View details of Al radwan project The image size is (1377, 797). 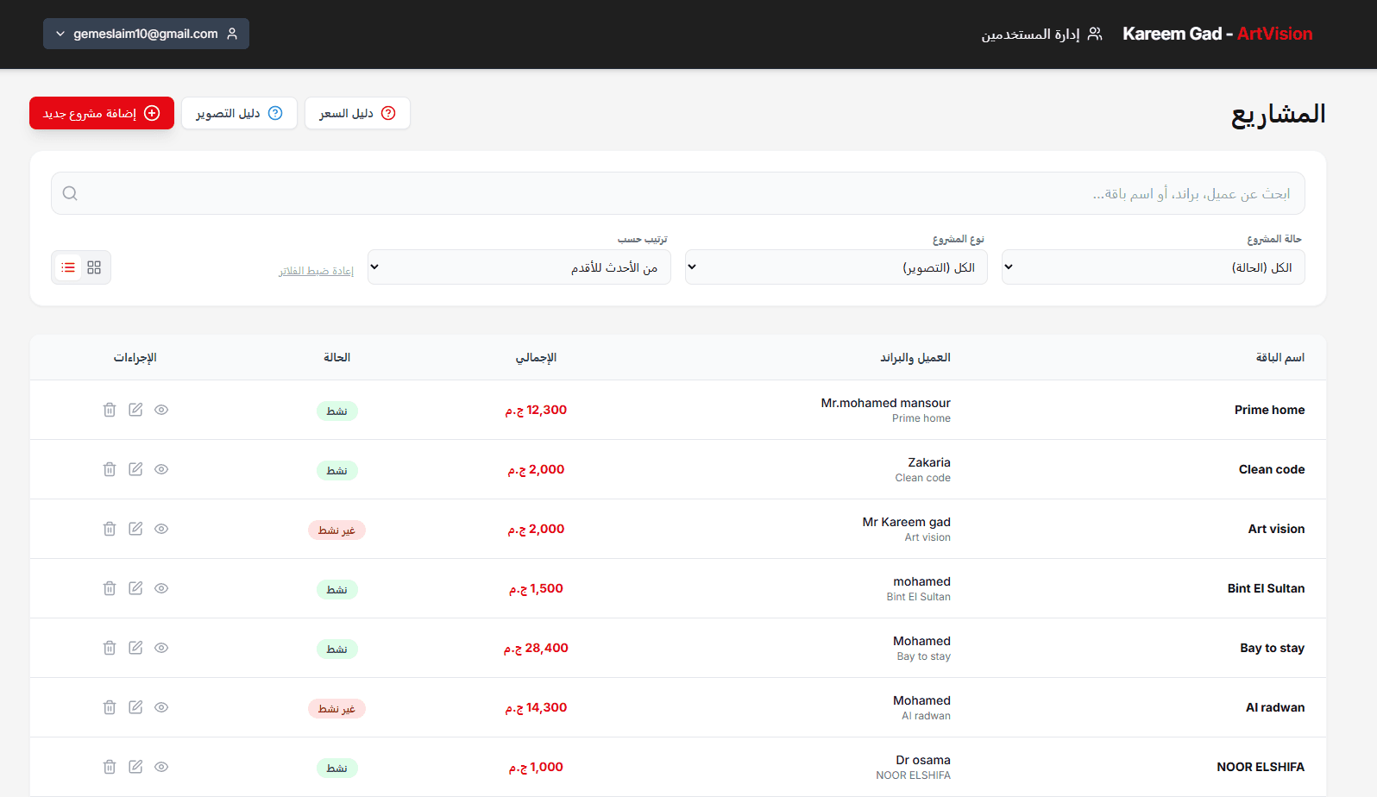click(x=161, y=707)
